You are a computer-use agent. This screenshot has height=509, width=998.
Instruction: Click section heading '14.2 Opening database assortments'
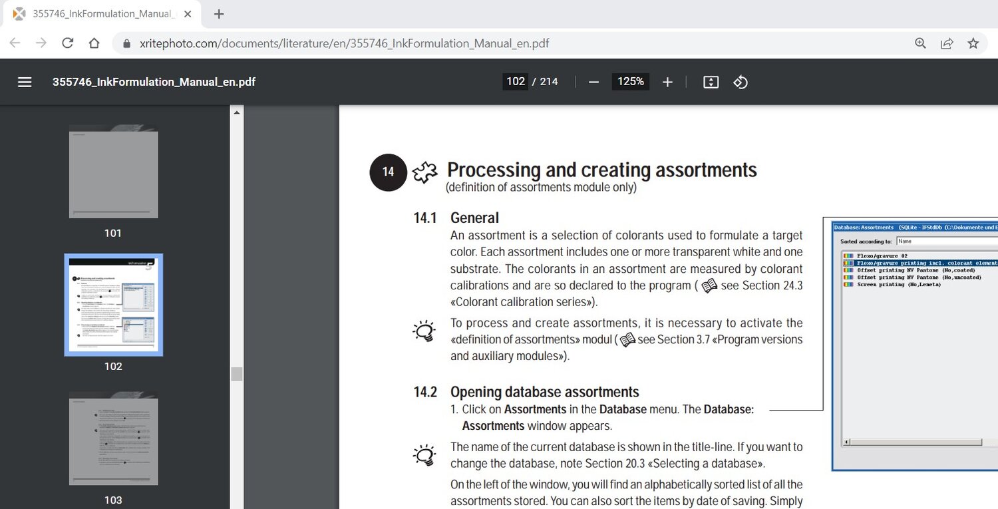(526, 392)
